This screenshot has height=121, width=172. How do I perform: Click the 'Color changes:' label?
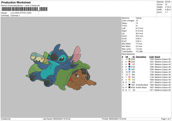[x=128, y=21]
